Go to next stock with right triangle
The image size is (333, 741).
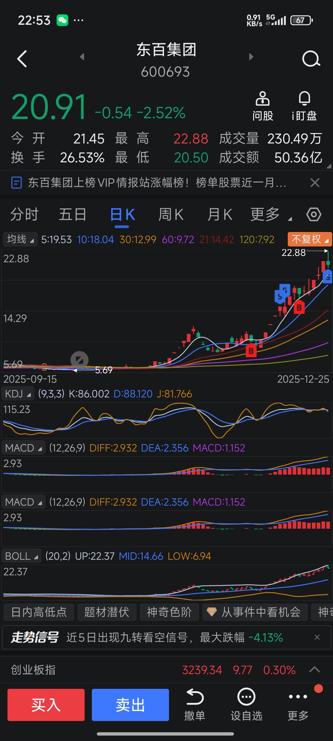[251, 57]
